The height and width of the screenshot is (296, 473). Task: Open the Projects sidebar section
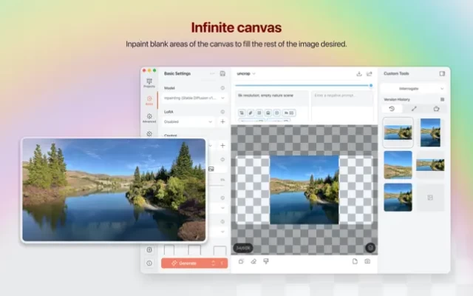point(149,83)
